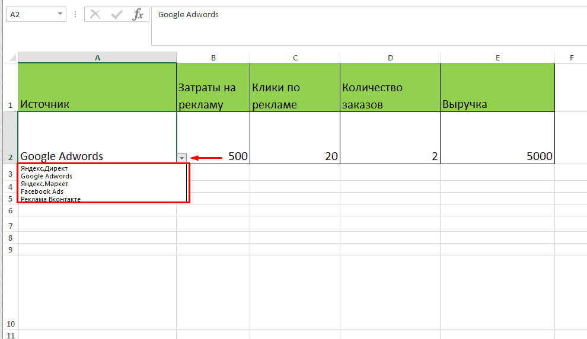Select Яндекс.Директ from the dropdown list
This screenshot has height=339, width=587.
pos(44,168)
